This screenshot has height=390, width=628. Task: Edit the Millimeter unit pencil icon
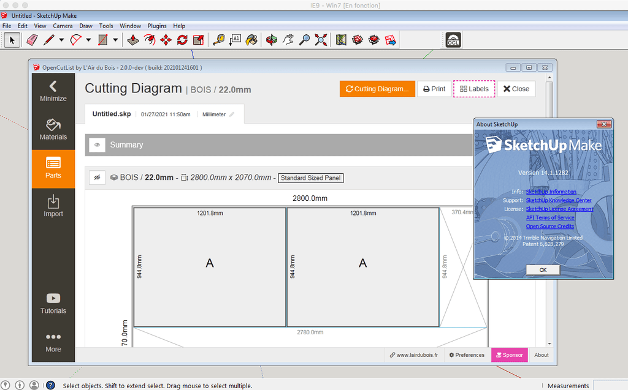pos(232,114)
